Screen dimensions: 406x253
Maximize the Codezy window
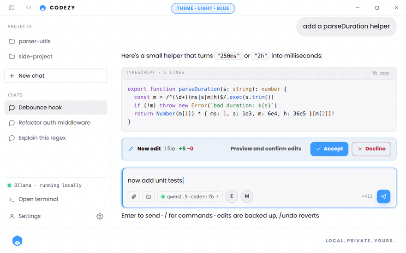377,8
